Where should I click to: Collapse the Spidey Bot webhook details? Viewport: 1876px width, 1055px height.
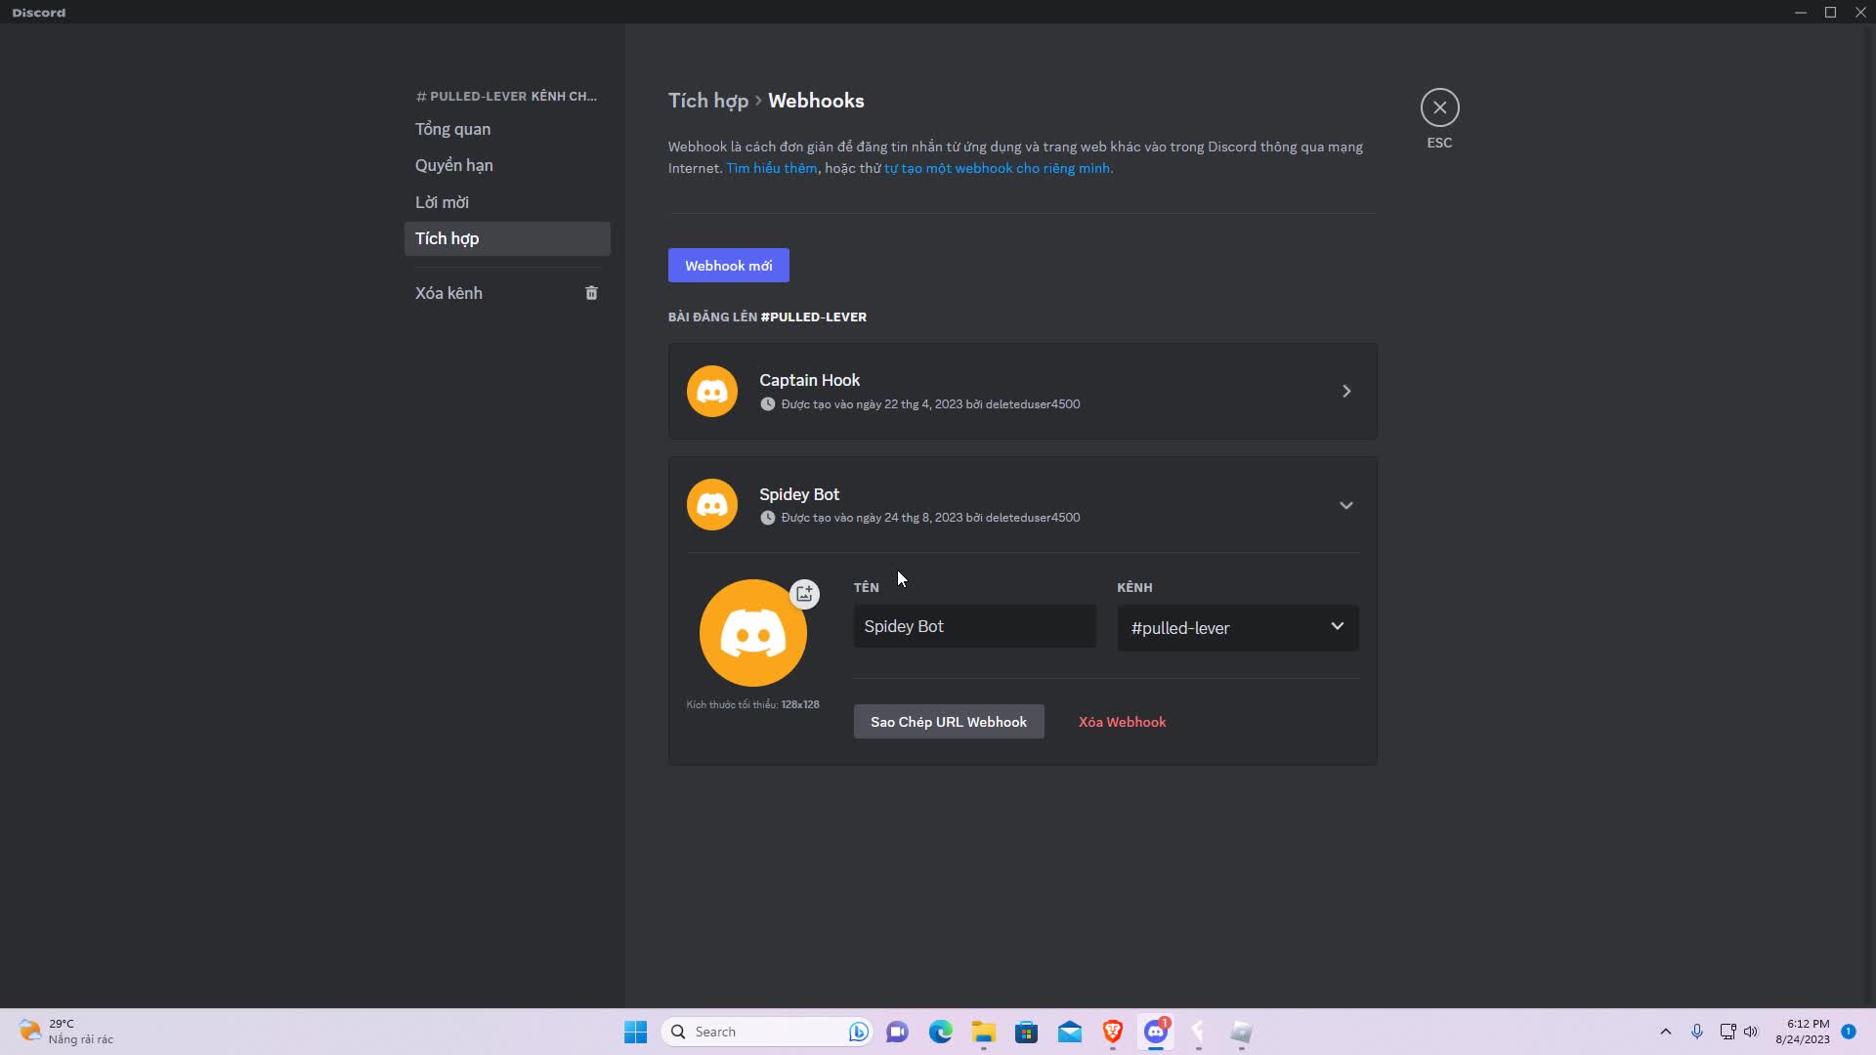click(x=1345, y=505)
